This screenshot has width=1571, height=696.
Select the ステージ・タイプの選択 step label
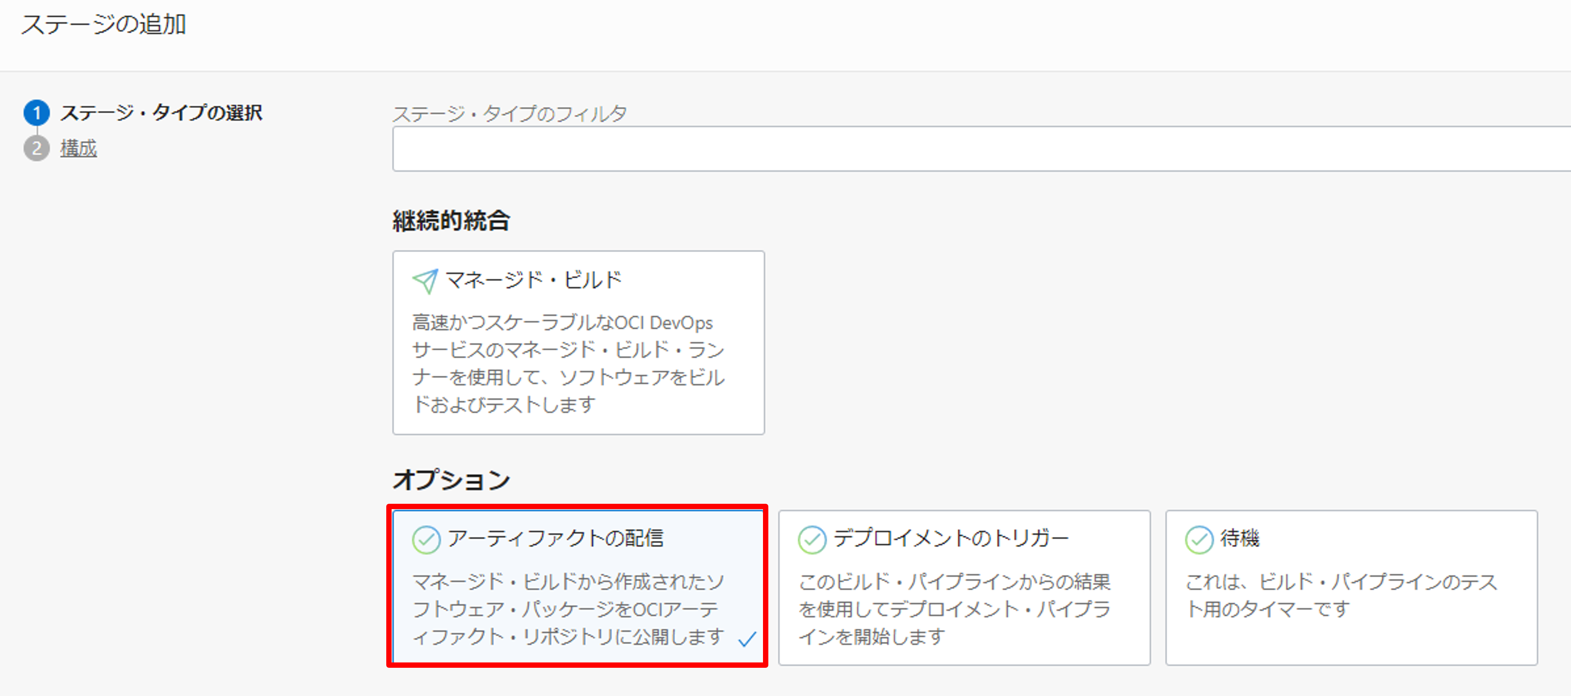161,113
